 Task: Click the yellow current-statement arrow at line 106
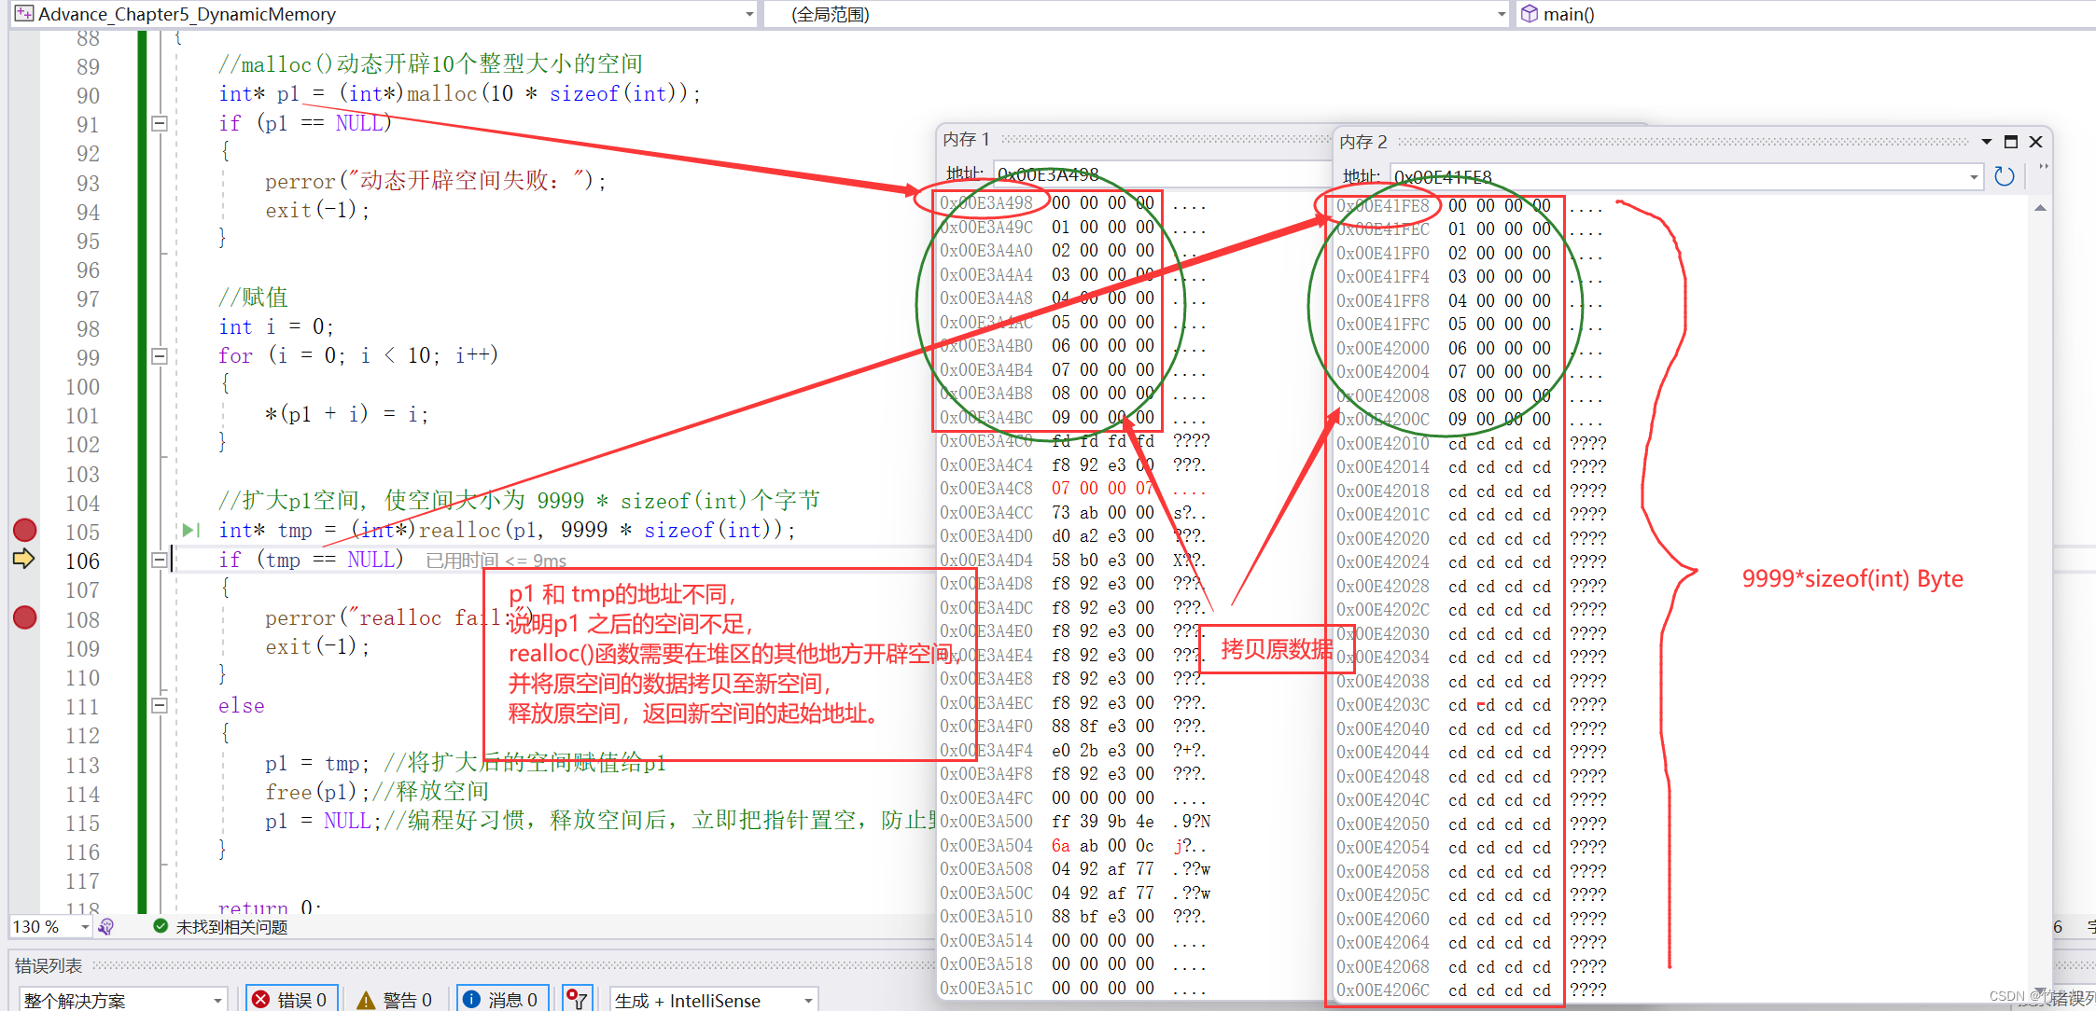[25, 560]
